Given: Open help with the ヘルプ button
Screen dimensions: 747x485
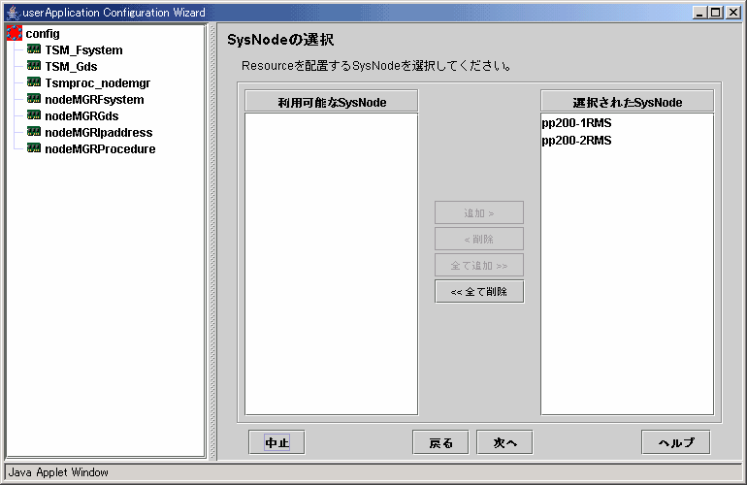Looking at the screenshot, I should 675,442.
